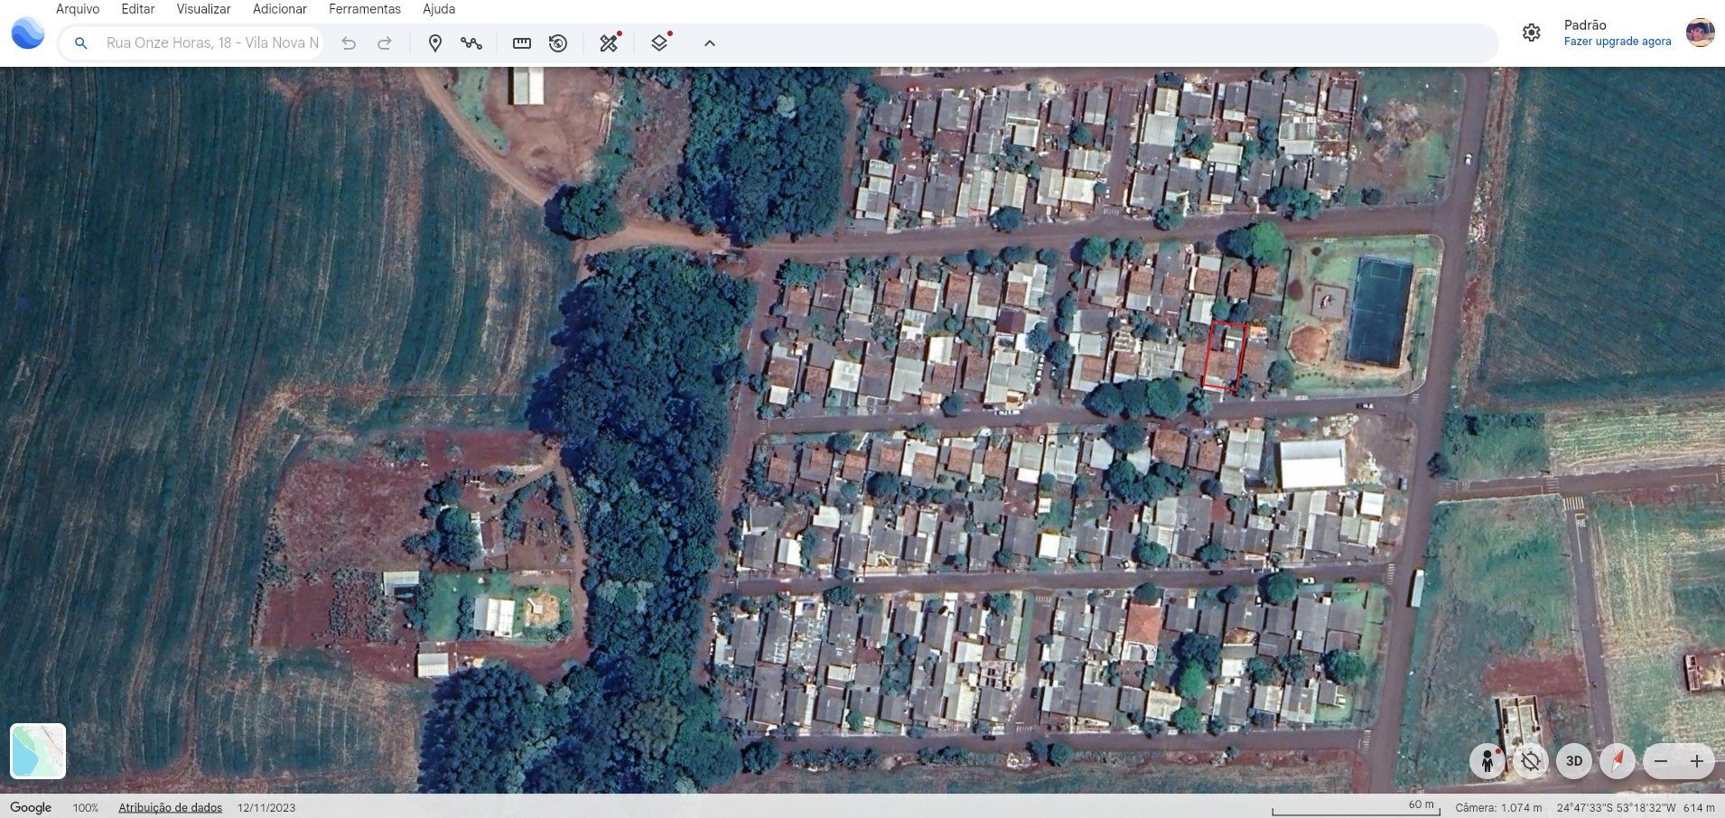The width and height of the screenshot is (1725, 818).
Task: Reset the view orientation button
Action: (1530, 761)
